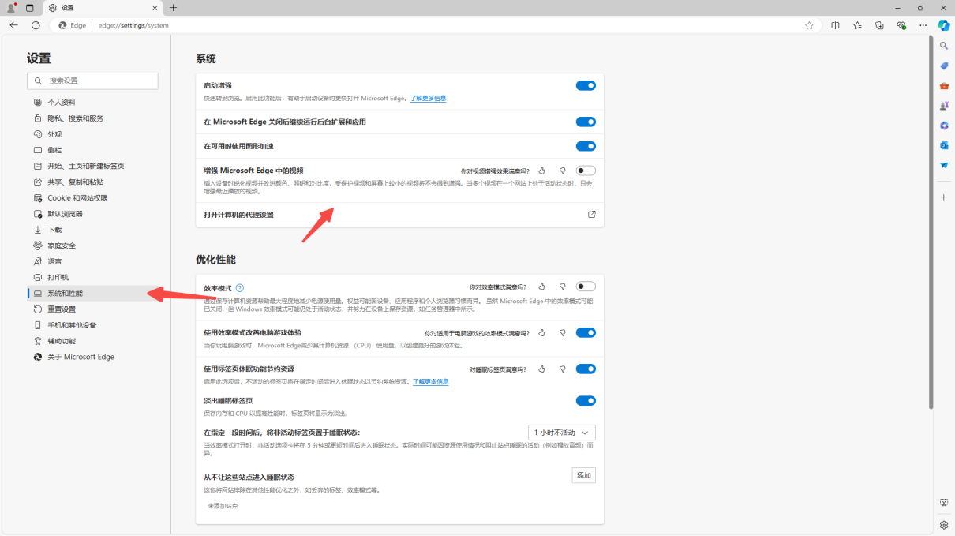Enable the 效率模式 switch
This screenshot has width=955, height=536.
pyautogui.click(x=586, y=287)
